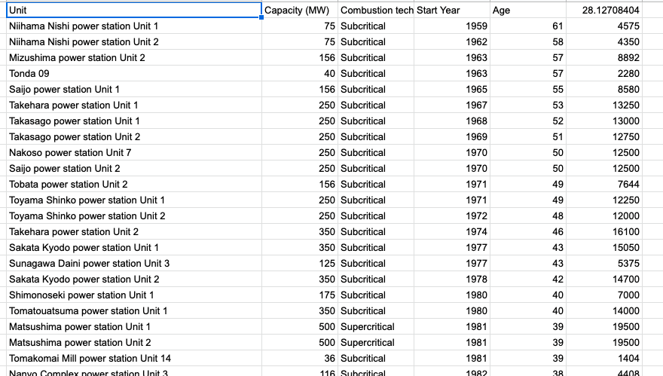
Task: Select the value 16100 cell
Action: (x=604, y=232)
